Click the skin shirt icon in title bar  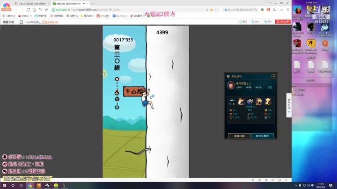tap(270, 3)
